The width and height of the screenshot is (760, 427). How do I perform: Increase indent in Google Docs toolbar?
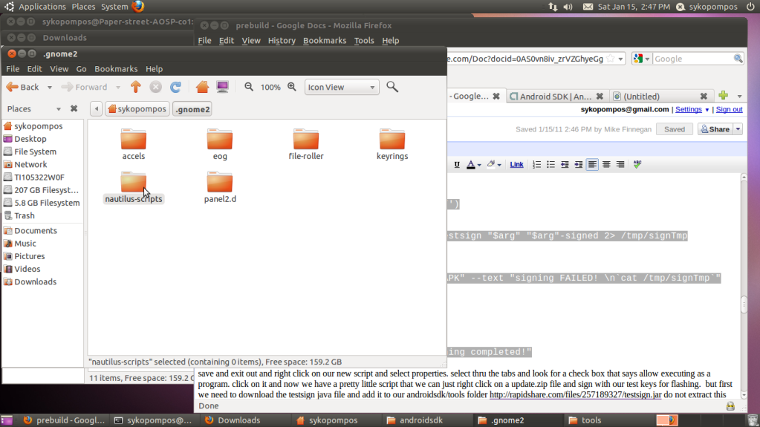579,165
